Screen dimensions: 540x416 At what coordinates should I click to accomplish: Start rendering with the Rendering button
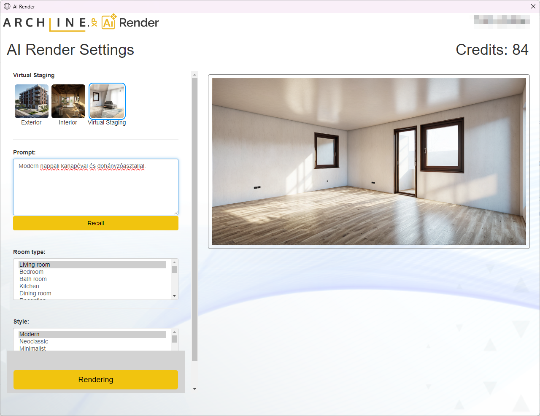point(96,380)
